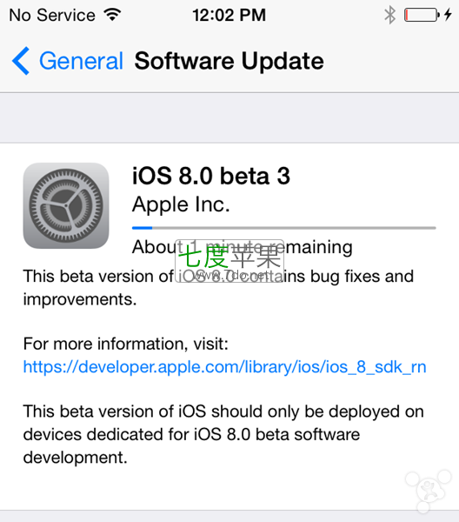Tap the 12:02 PM clock
459x522 pixels.
click(229, 15)
